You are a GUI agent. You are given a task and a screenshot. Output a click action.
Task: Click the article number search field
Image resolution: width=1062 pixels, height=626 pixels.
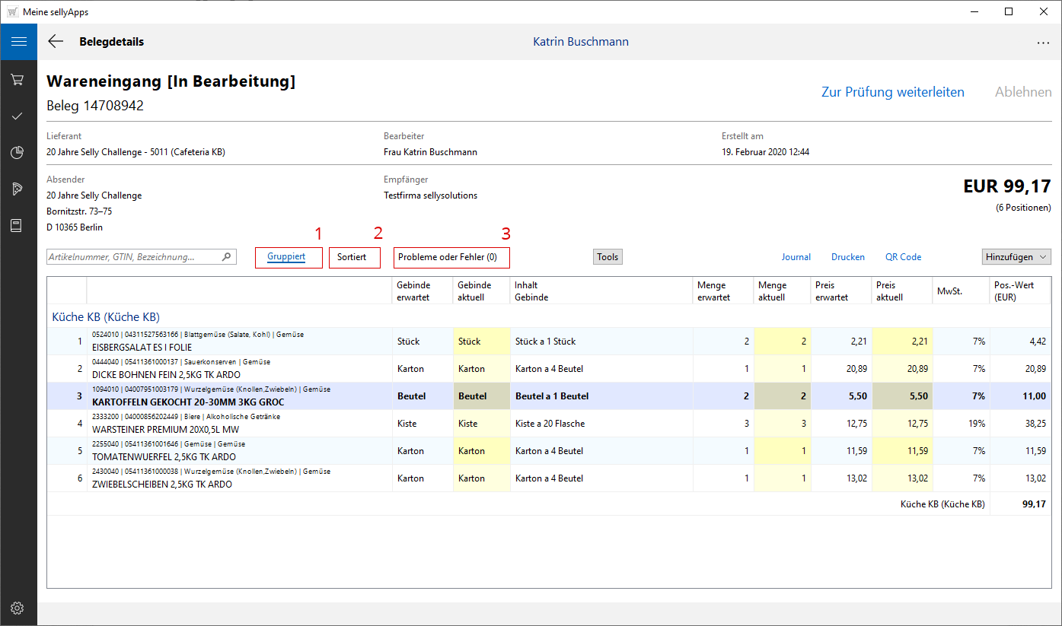point(133,257)
